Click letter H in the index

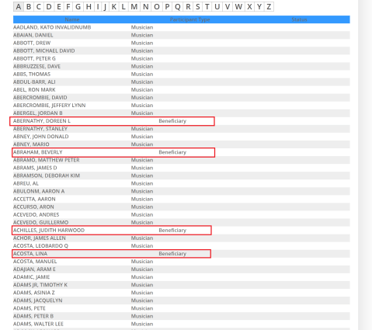pos(89,7)
